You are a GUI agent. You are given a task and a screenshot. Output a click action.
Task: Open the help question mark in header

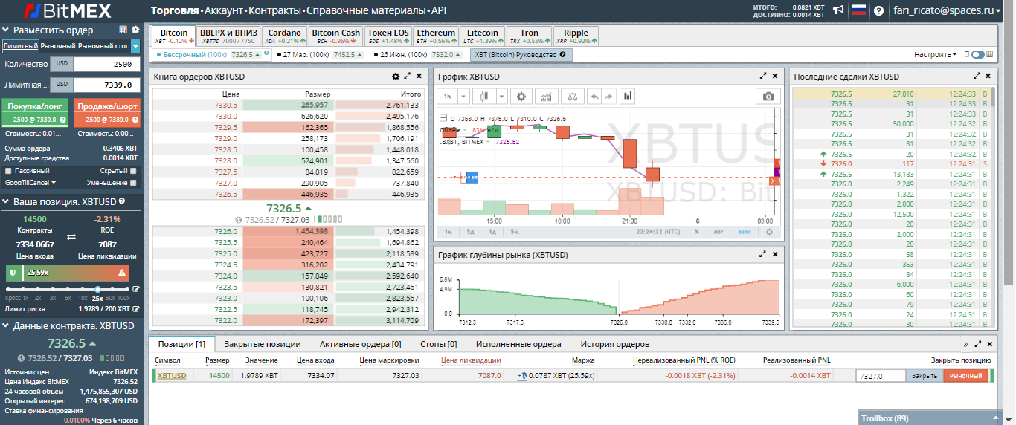point(878,11)
